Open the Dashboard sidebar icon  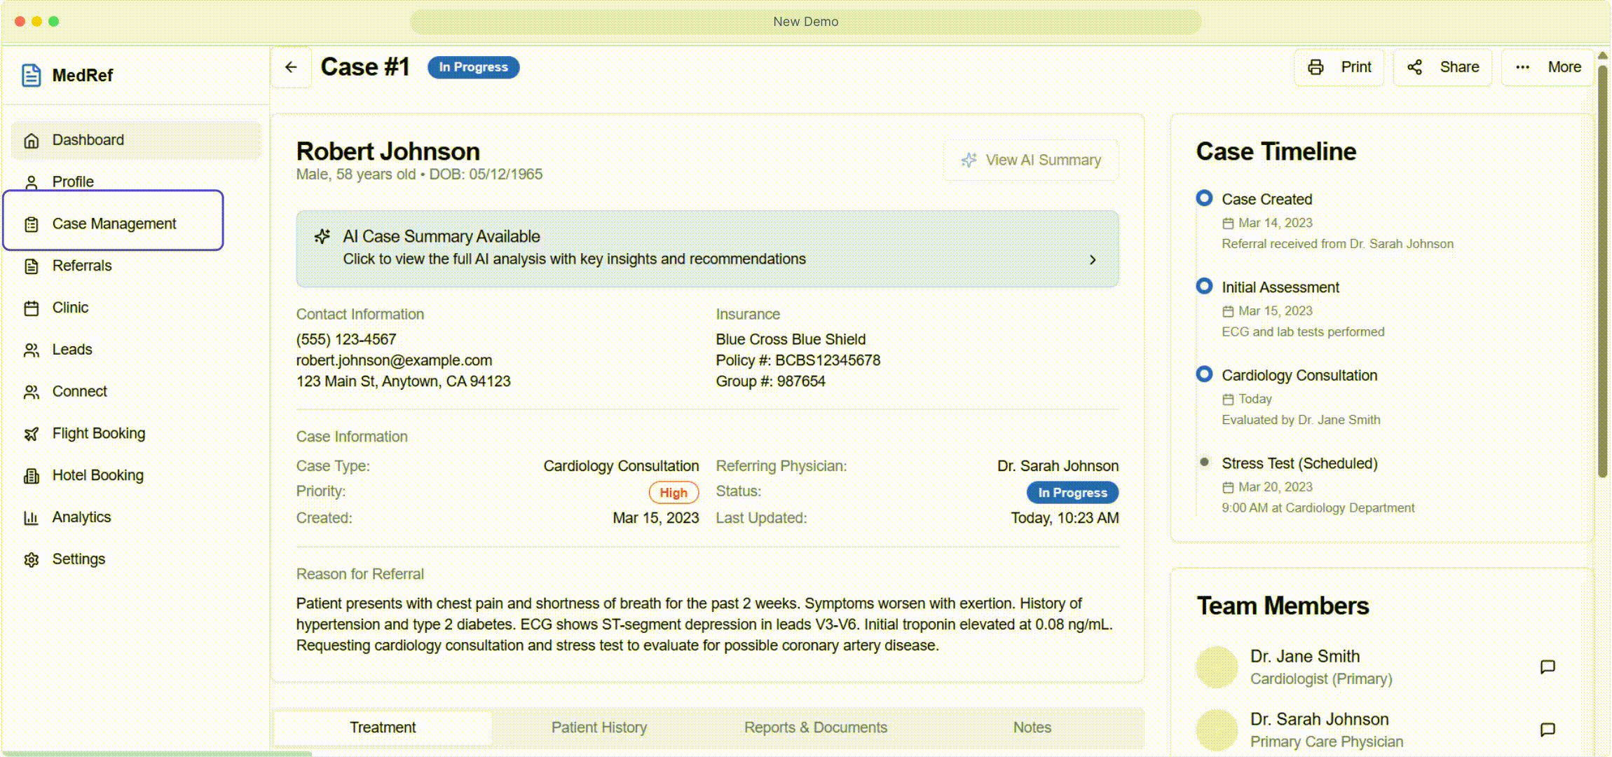click(x=31, y=139)
